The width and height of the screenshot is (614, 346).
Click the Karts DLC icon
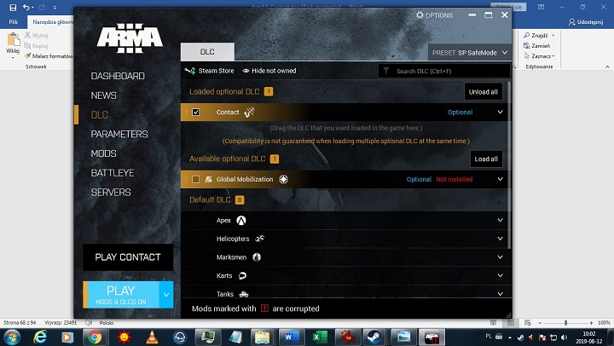242,276
